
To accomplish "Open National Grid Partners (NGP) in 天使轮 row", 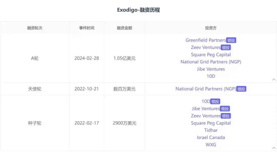I will pyautogui.click(x=206, y=89).
